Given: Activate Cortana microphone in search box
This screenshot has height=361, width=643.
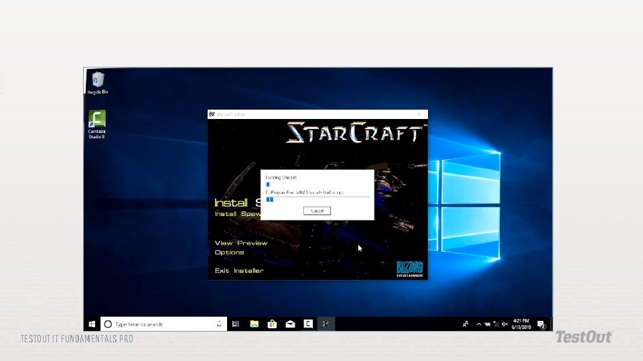Looking at the screenshot, I should pos(219,324).
